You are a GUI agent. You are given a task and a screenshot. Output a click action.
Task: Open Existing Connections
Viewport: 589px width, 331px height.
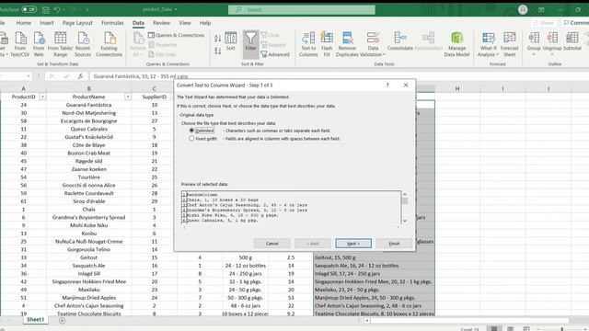[x=109, y=44]
